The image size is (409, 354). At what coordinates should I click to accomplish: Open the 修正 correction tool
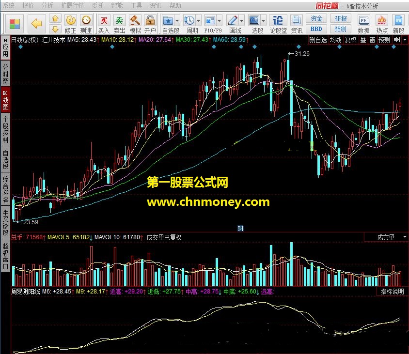point(70,24)
